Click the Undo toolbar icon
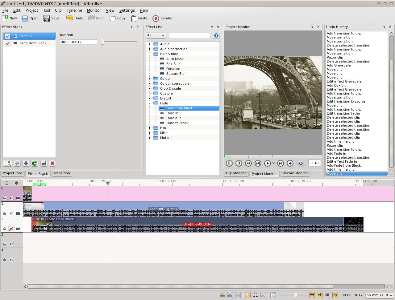The image size is (395, 300). click(x=74, y=18)
